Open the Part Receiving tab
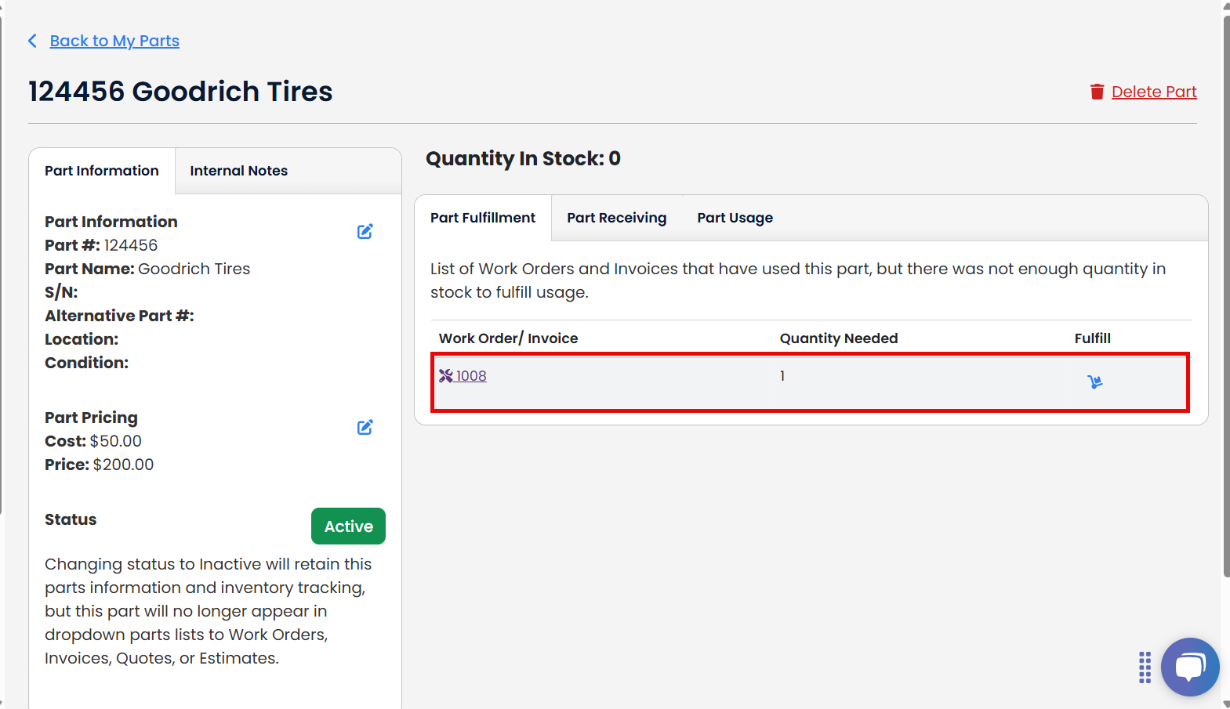 [616, 218]
